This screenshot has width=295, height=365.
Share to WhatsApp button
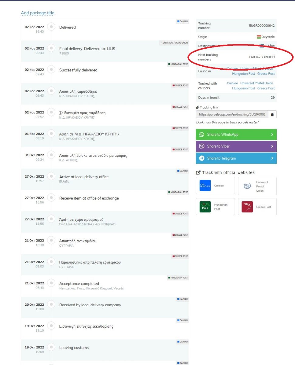[x=236, y=134]
